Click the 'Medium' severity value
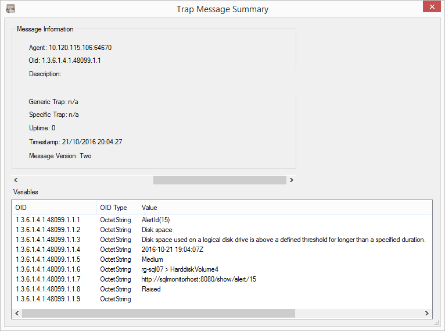 pos(152,259)
